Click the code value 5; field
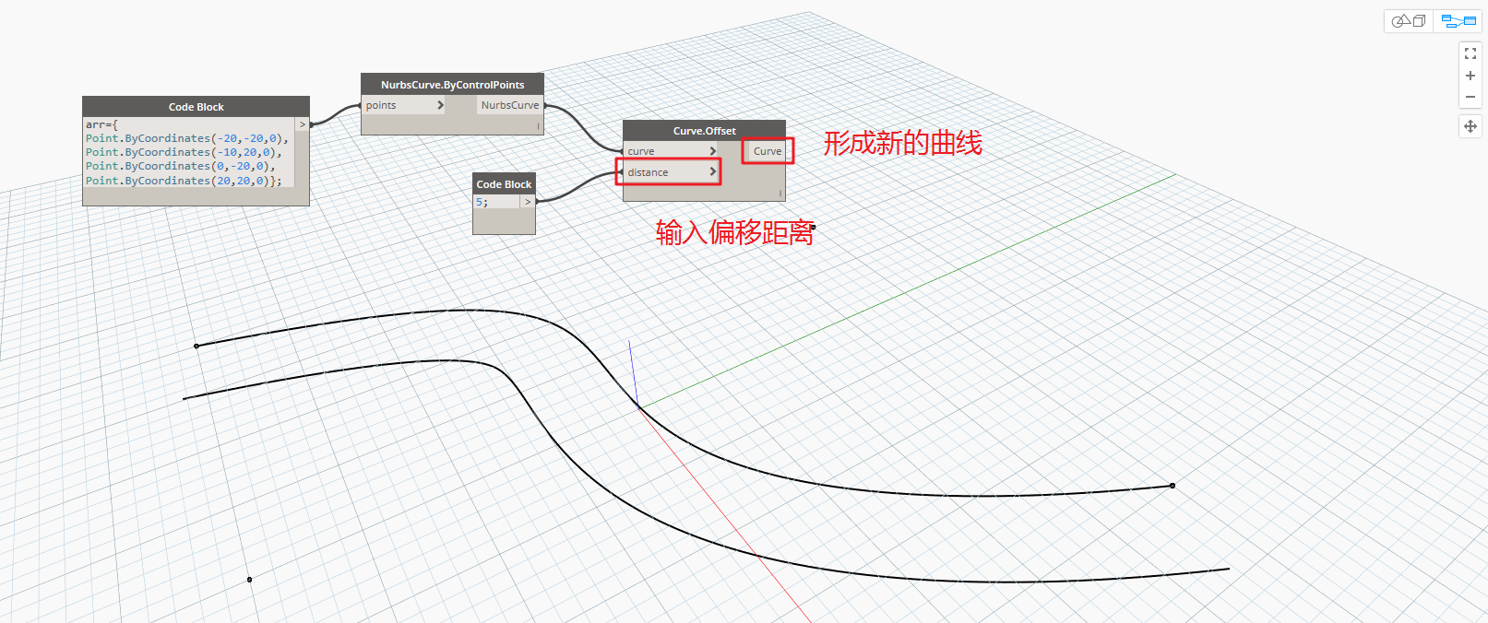This screenshot has height=623, width=1488. coord(496,202)
